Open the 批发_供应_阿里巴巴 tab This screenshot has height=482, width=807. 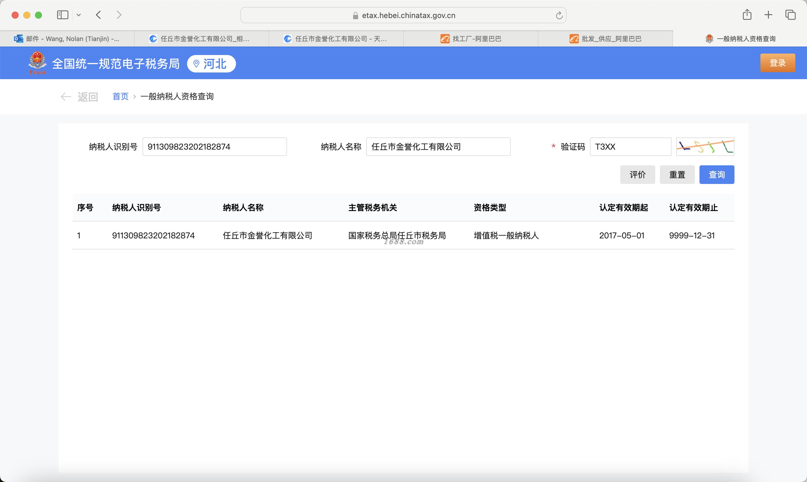605,39
